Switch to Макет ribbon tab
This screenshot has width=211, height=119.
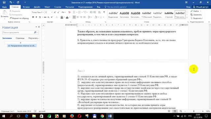tap(47, 7)
